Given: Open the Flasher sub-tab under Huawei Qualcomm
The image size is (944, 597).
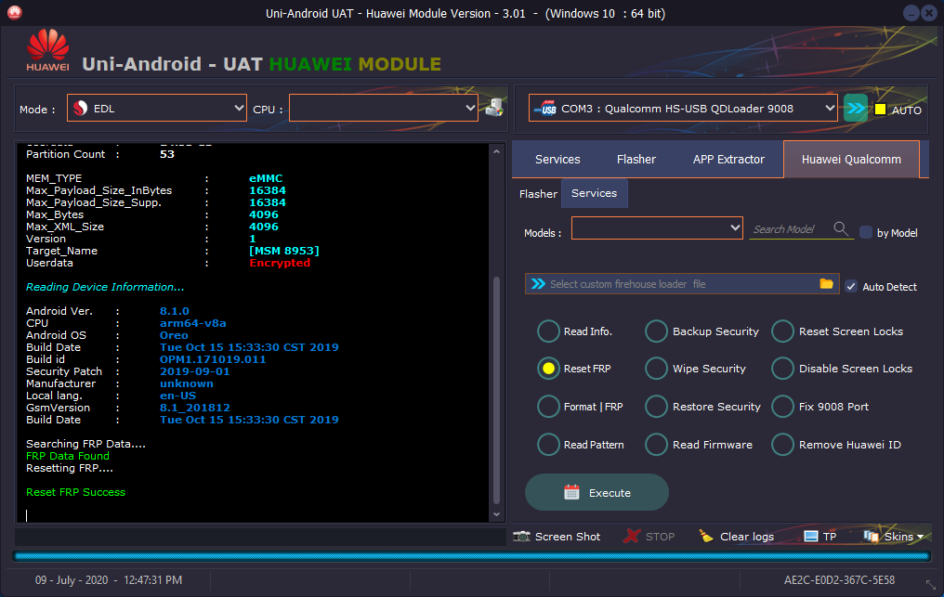Looking at the screenshot, I should pyautogui.click(x=538, y=194).
